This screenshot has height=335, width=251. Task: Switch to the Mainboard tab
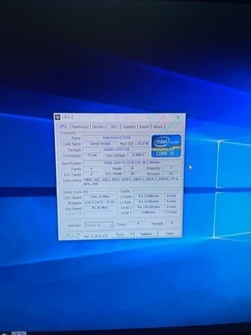tap(80, 127)
